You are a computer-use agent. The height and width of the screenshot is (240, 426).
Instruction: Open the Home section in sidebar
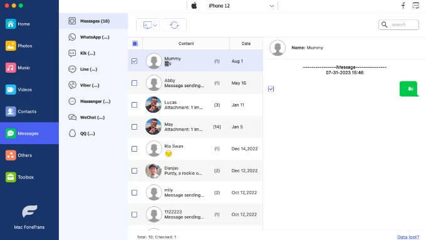[29, 24]
